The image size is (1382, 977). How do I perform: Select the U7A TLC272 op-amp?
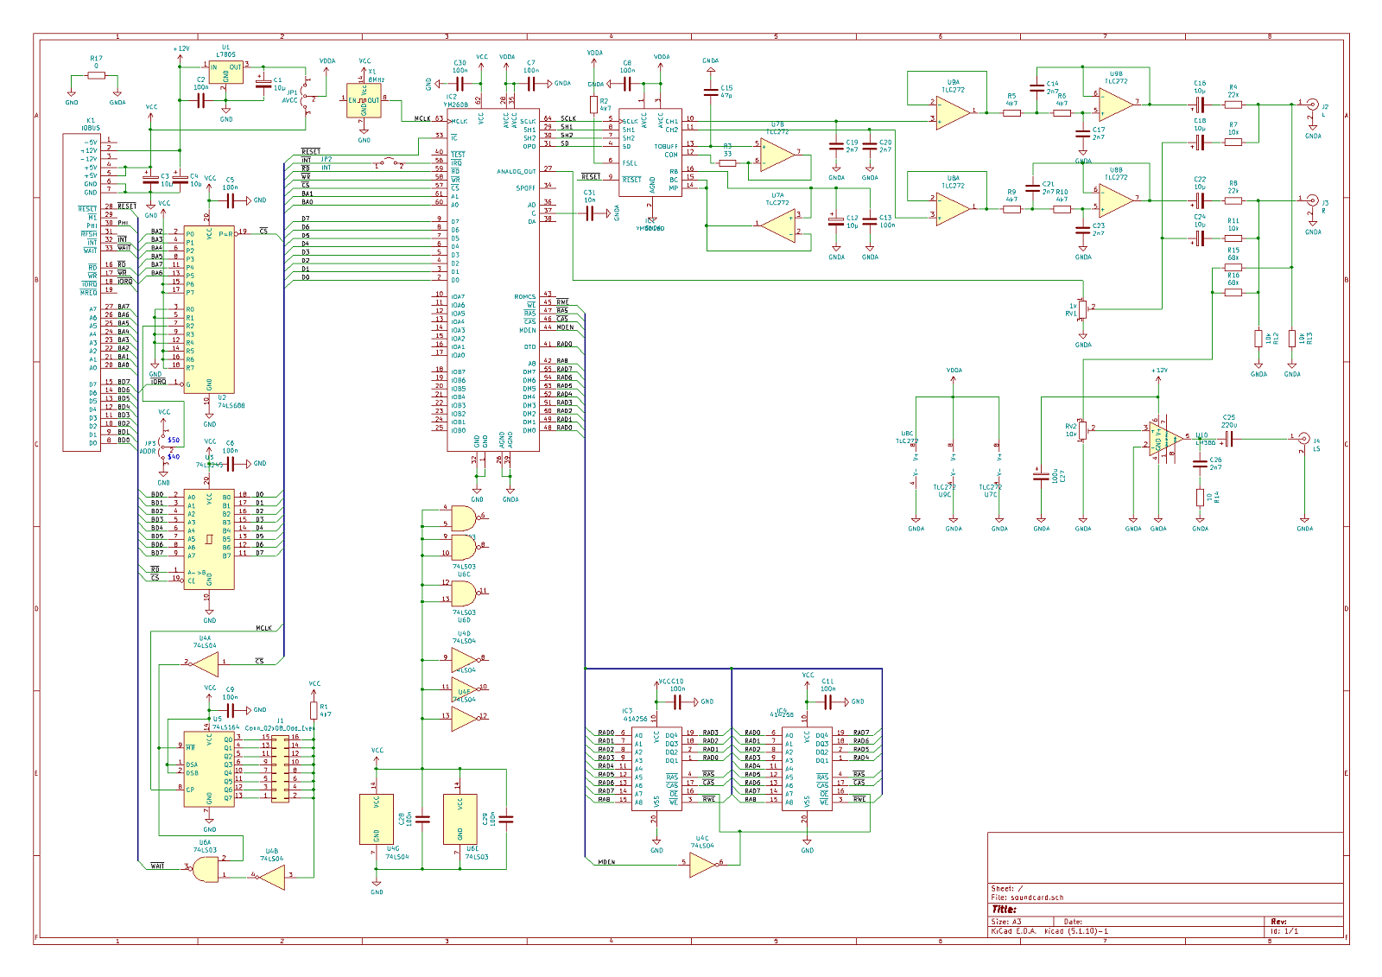(777, 225)
